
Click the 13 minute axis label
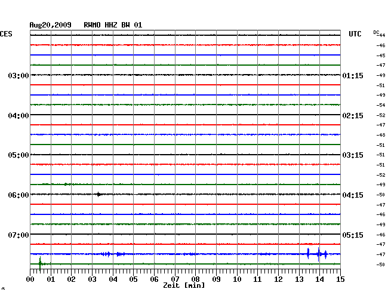[299, 279]
